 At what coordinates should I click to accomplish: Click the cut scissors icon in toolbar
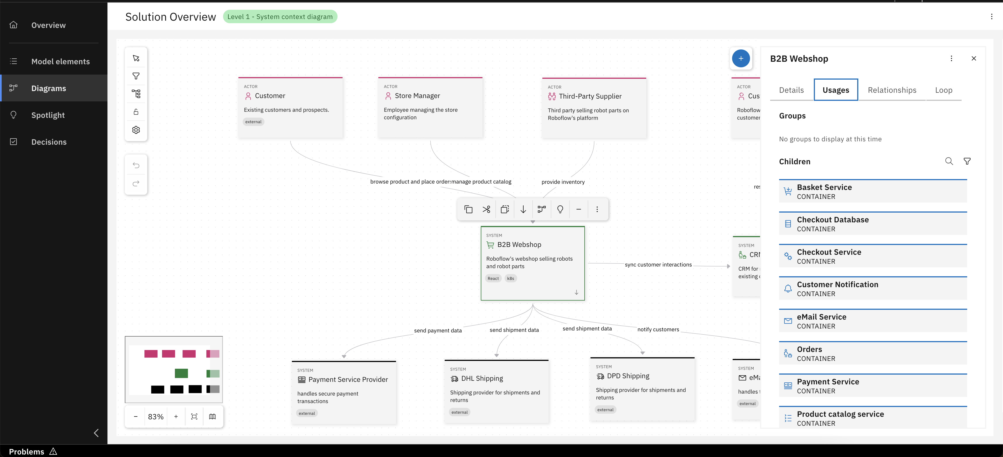pos(486,210)
